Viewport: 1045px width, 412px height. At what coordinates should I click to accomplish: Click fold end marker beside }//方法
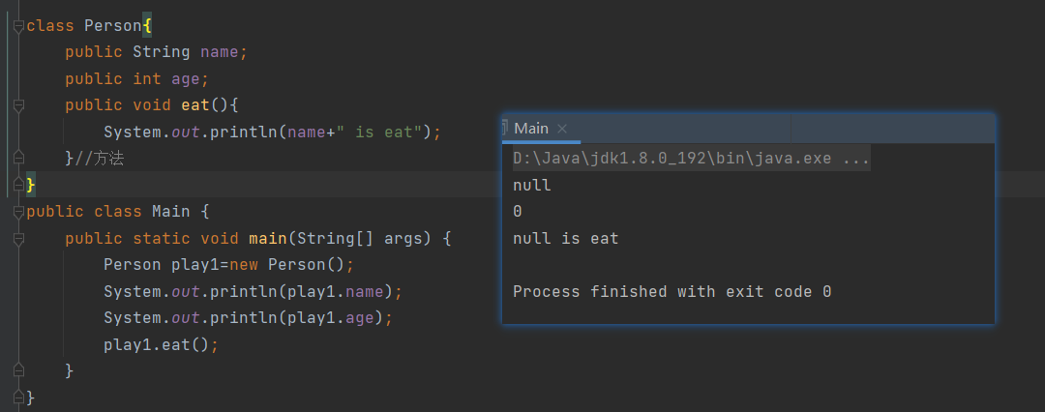coord(18,158)
